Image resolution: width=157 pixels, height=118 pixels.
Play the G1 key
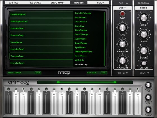(x=24, y=103)
